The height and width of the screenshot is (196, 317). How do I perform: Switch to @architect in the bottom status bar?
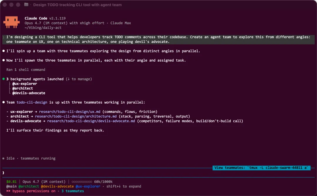tap(29, 186)
